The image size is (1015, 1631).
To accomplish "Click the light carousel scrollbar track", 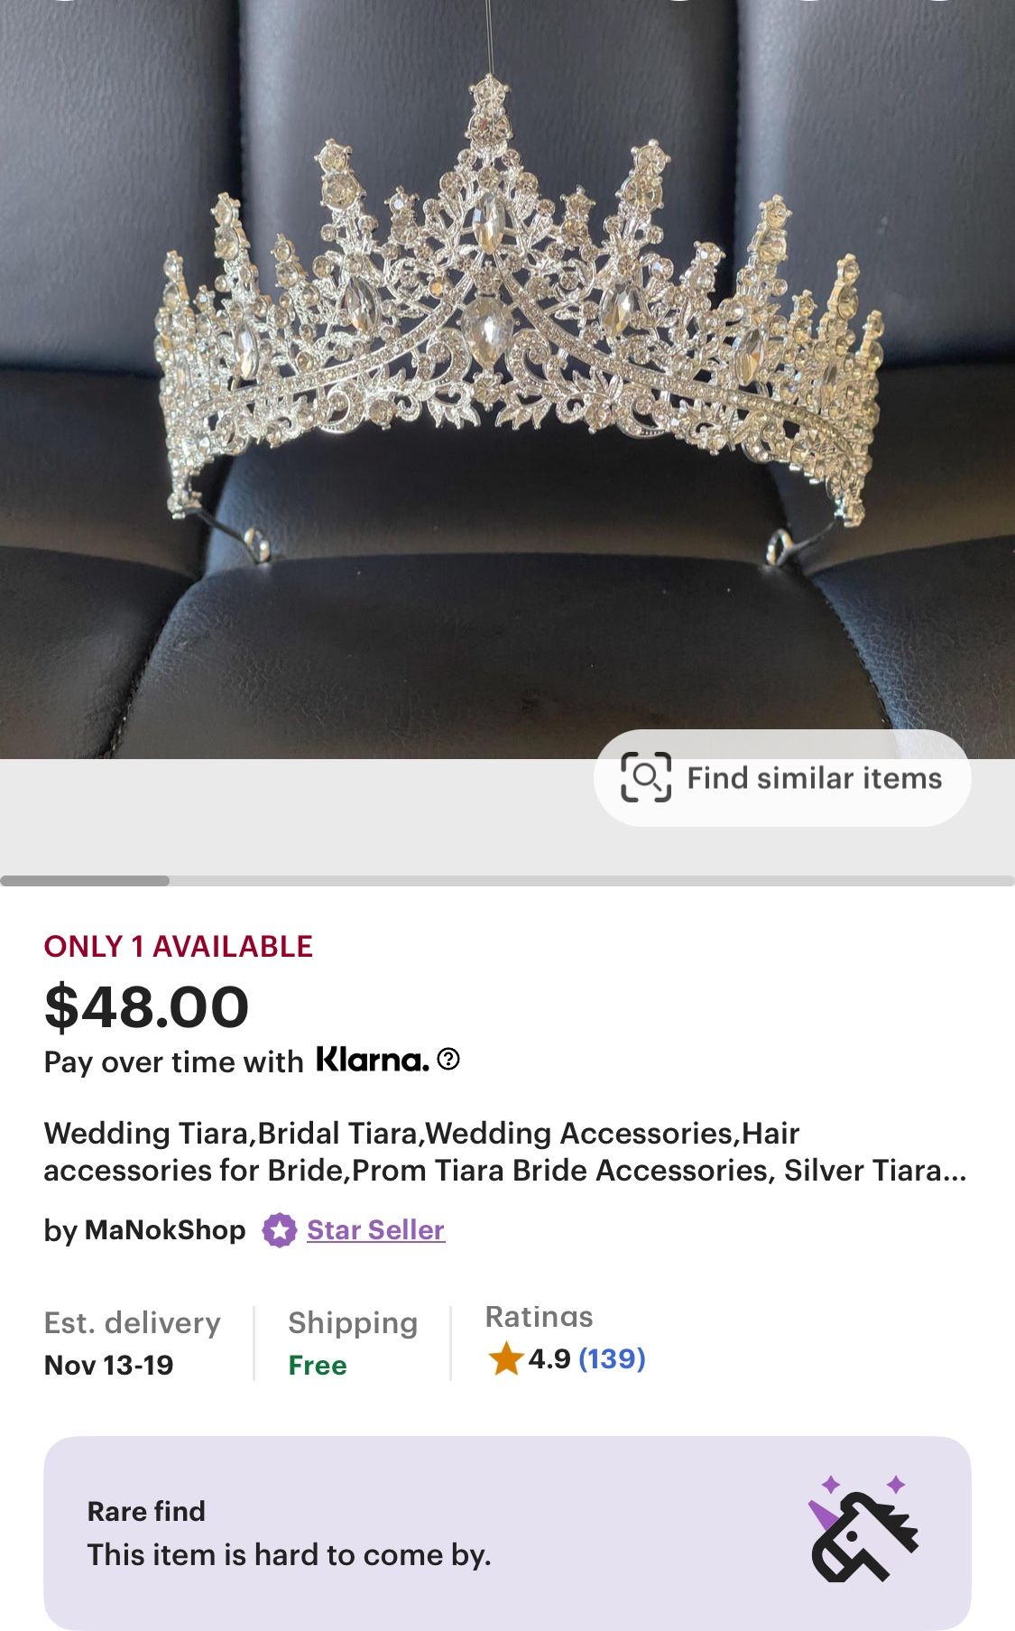I will coord(586,881).
